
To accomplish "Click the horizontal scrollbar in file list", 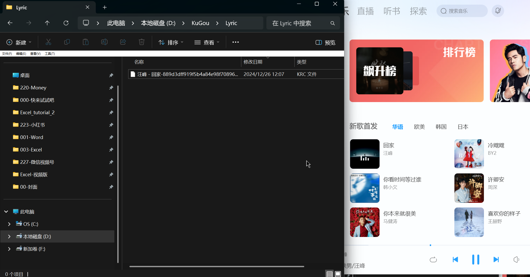I will pos(217,266).
